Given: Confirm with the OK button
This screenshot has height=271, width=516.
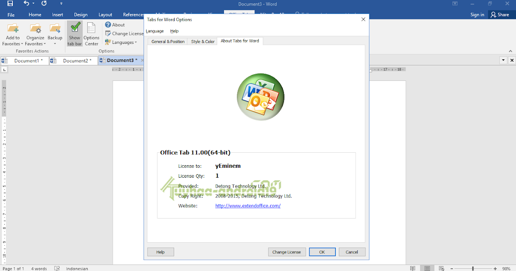Looking at the screenshot, I should pyautogui.click(x=322, y=252).
